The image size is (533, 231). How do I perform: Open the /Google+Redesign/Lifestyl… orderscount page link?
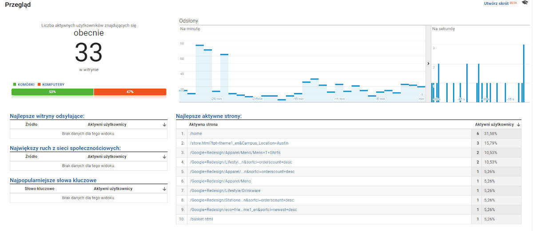[x=242, y=162]
